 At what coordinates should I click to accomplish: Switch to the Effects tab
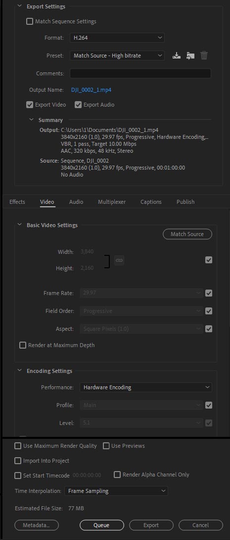pos(17,202)
